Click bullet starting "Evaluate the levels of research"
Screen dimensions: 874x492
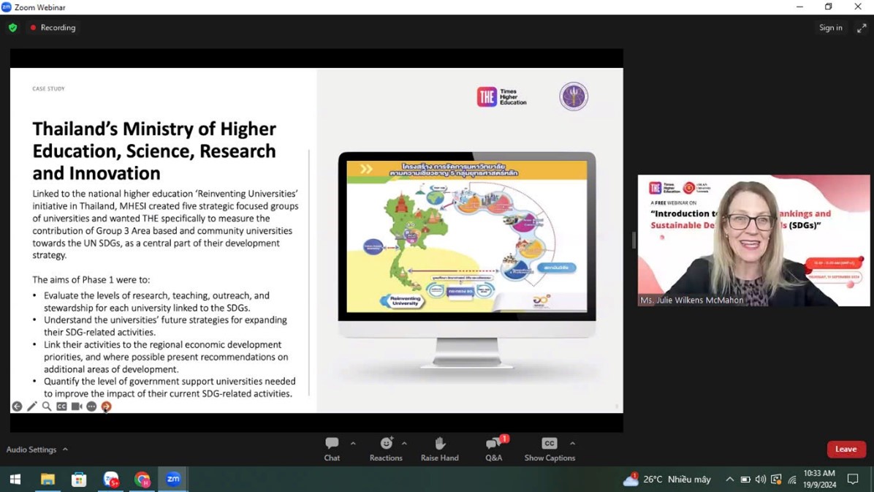click(156, 302)
